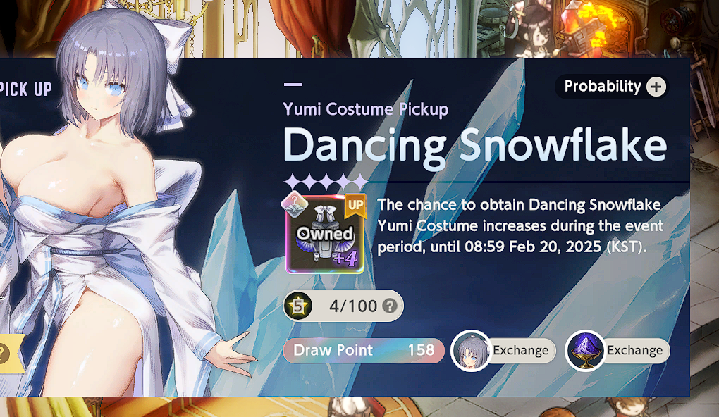Tap the diamond question mark costume type icon

pyautogui.click(x=295, y=203)
